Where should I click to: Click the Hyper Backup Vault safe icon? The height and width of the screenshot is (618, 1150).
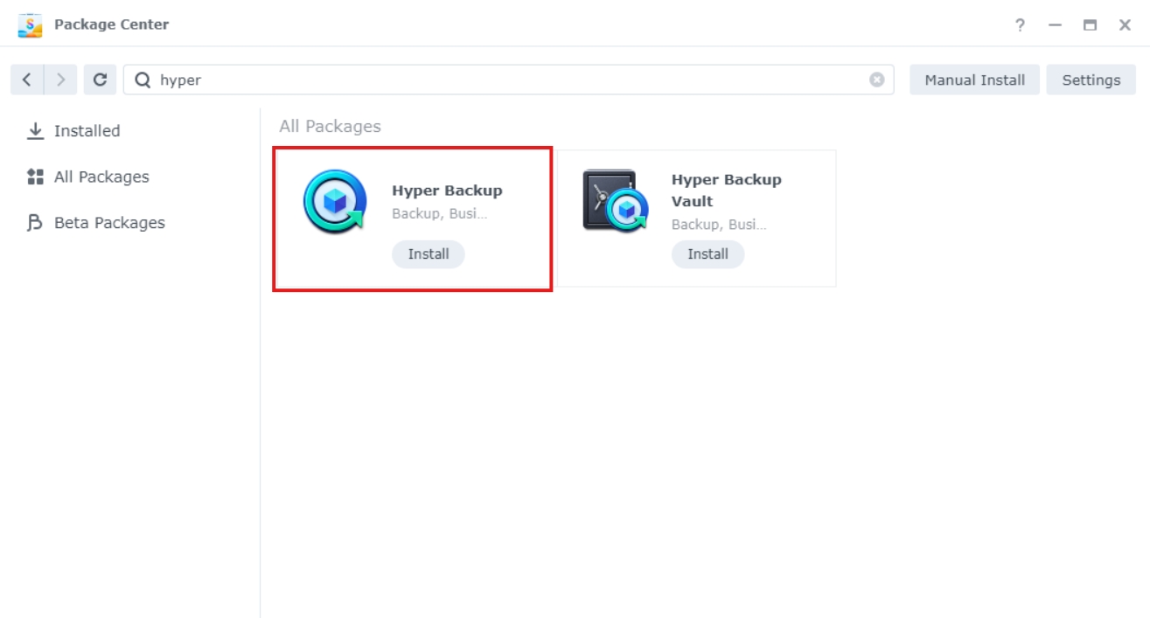[615, 202]
